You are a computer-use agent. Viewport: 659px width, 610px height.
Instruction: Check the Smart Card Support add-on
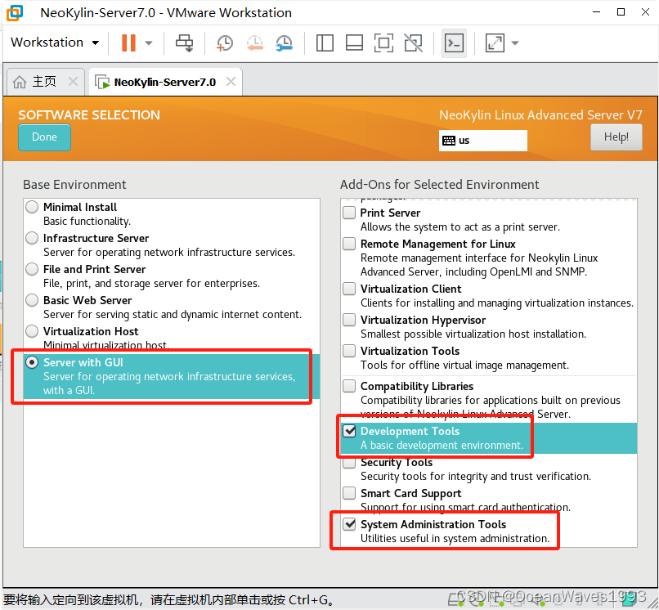[349, 493]
